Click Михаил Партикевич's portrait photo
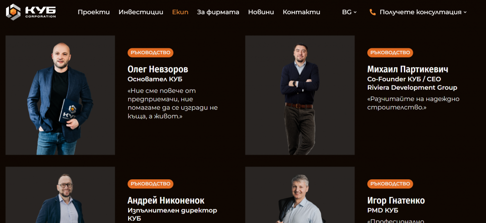 click(300, 95)
